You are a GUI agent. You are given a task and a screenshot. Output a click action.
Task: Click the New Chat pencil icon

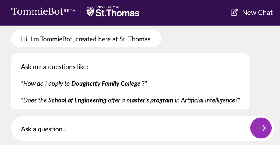click(234, 12)
